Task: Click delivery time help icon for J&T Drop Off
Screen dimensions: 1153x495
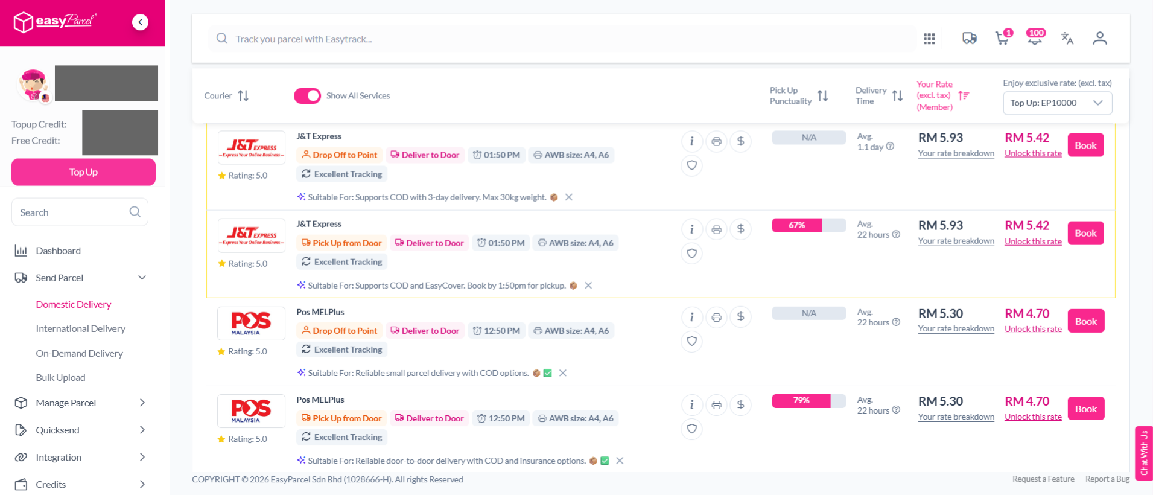Action: [890, 147]
